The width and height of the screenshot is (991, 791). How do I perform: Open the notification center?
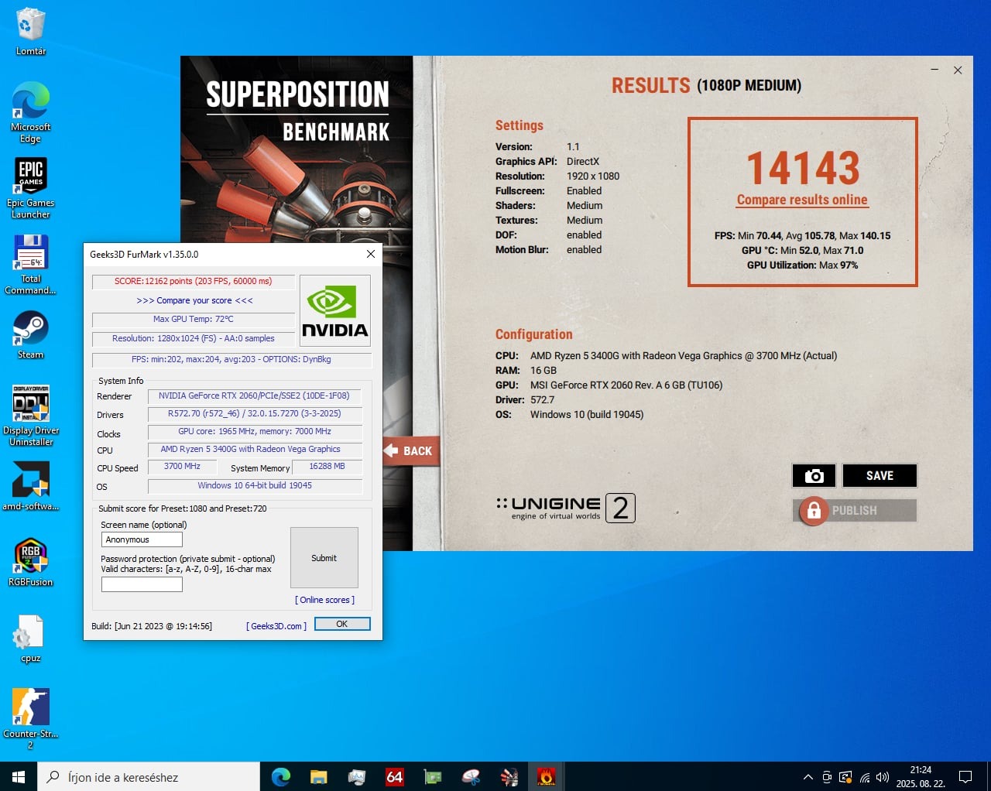(965, 776)
